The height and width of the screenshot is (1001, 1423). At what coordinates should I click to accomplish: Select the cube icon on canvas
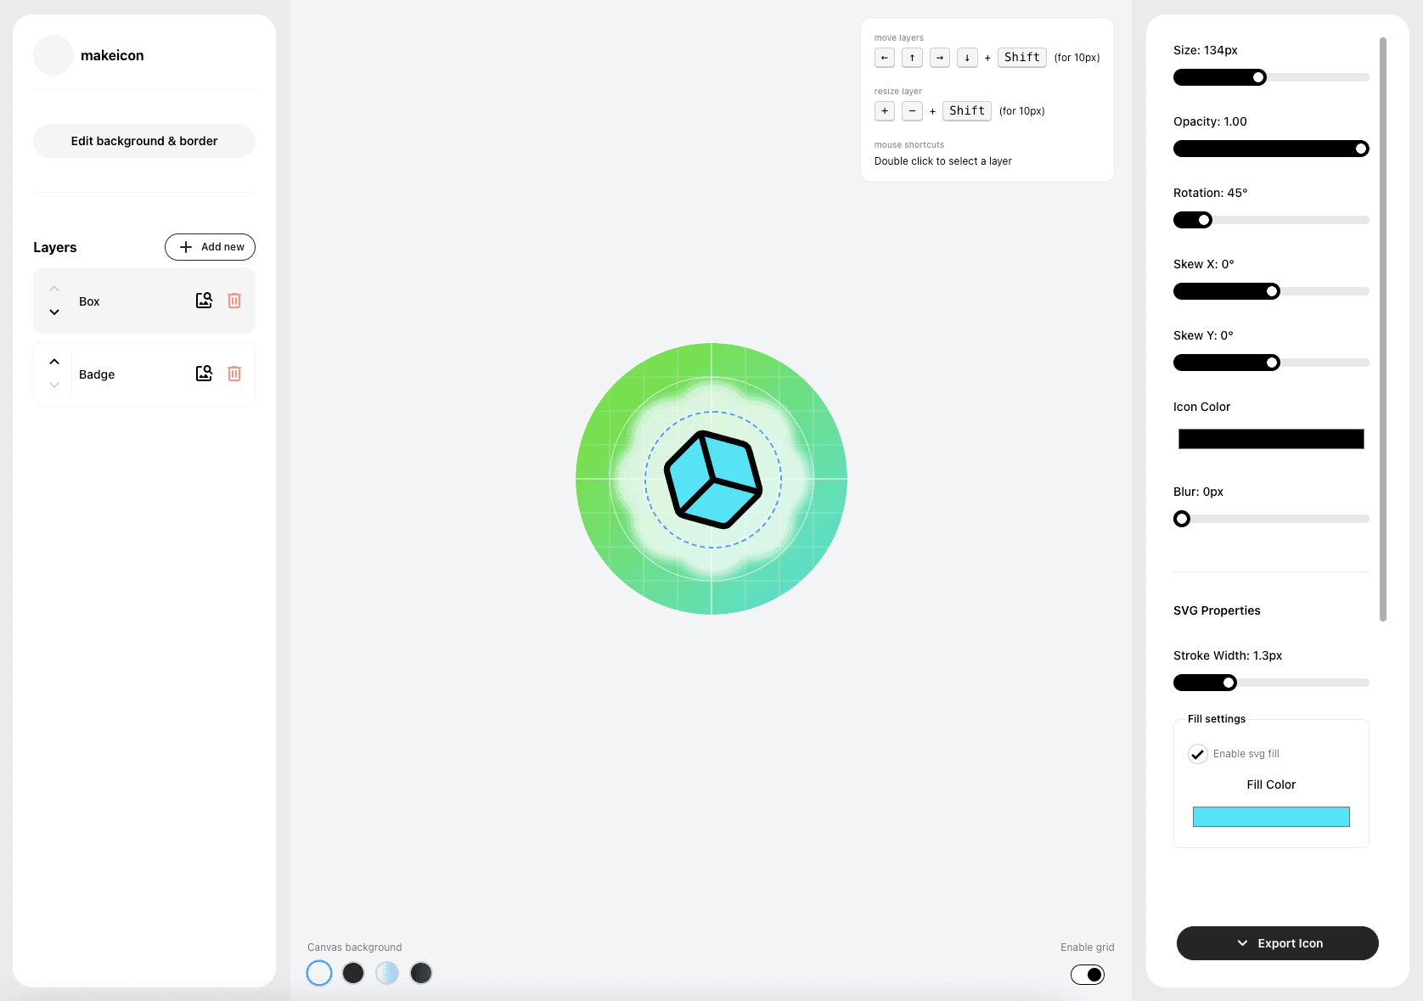(x=713, y=480)
